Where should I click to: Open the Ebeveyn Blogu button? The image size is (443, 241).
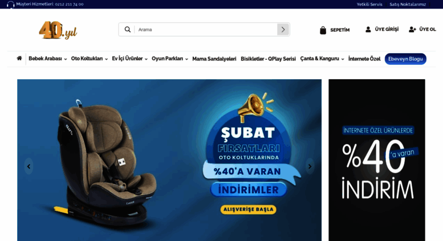pos(405,59)
